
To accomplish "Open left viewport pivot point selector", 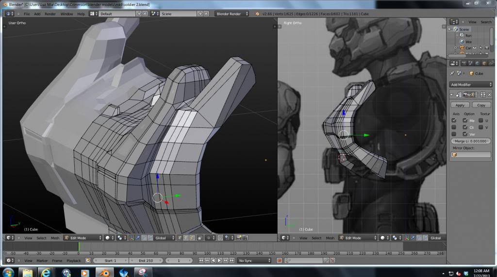I will [121, 238].
